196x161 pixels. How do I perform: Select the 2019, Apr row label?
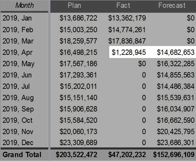coord(17,52)
